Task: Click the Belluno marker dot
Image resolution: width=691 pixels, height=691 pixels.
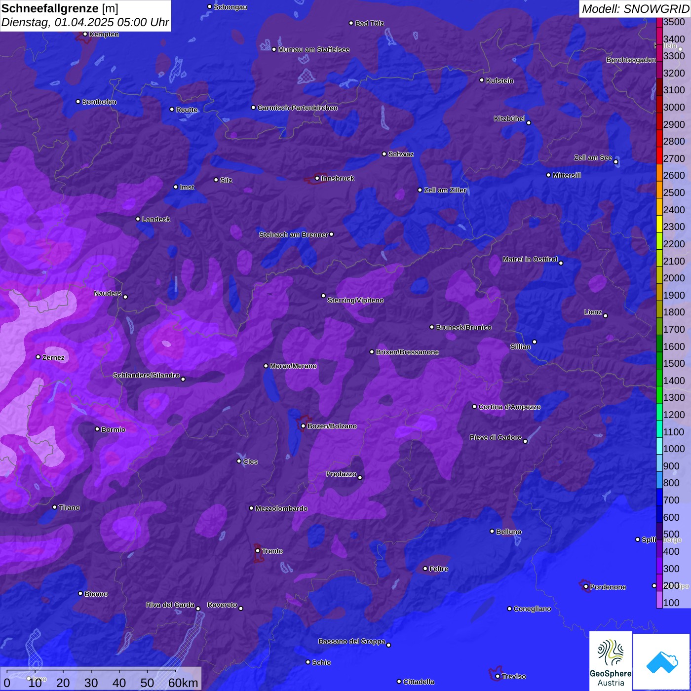Action: click(492, 531)
